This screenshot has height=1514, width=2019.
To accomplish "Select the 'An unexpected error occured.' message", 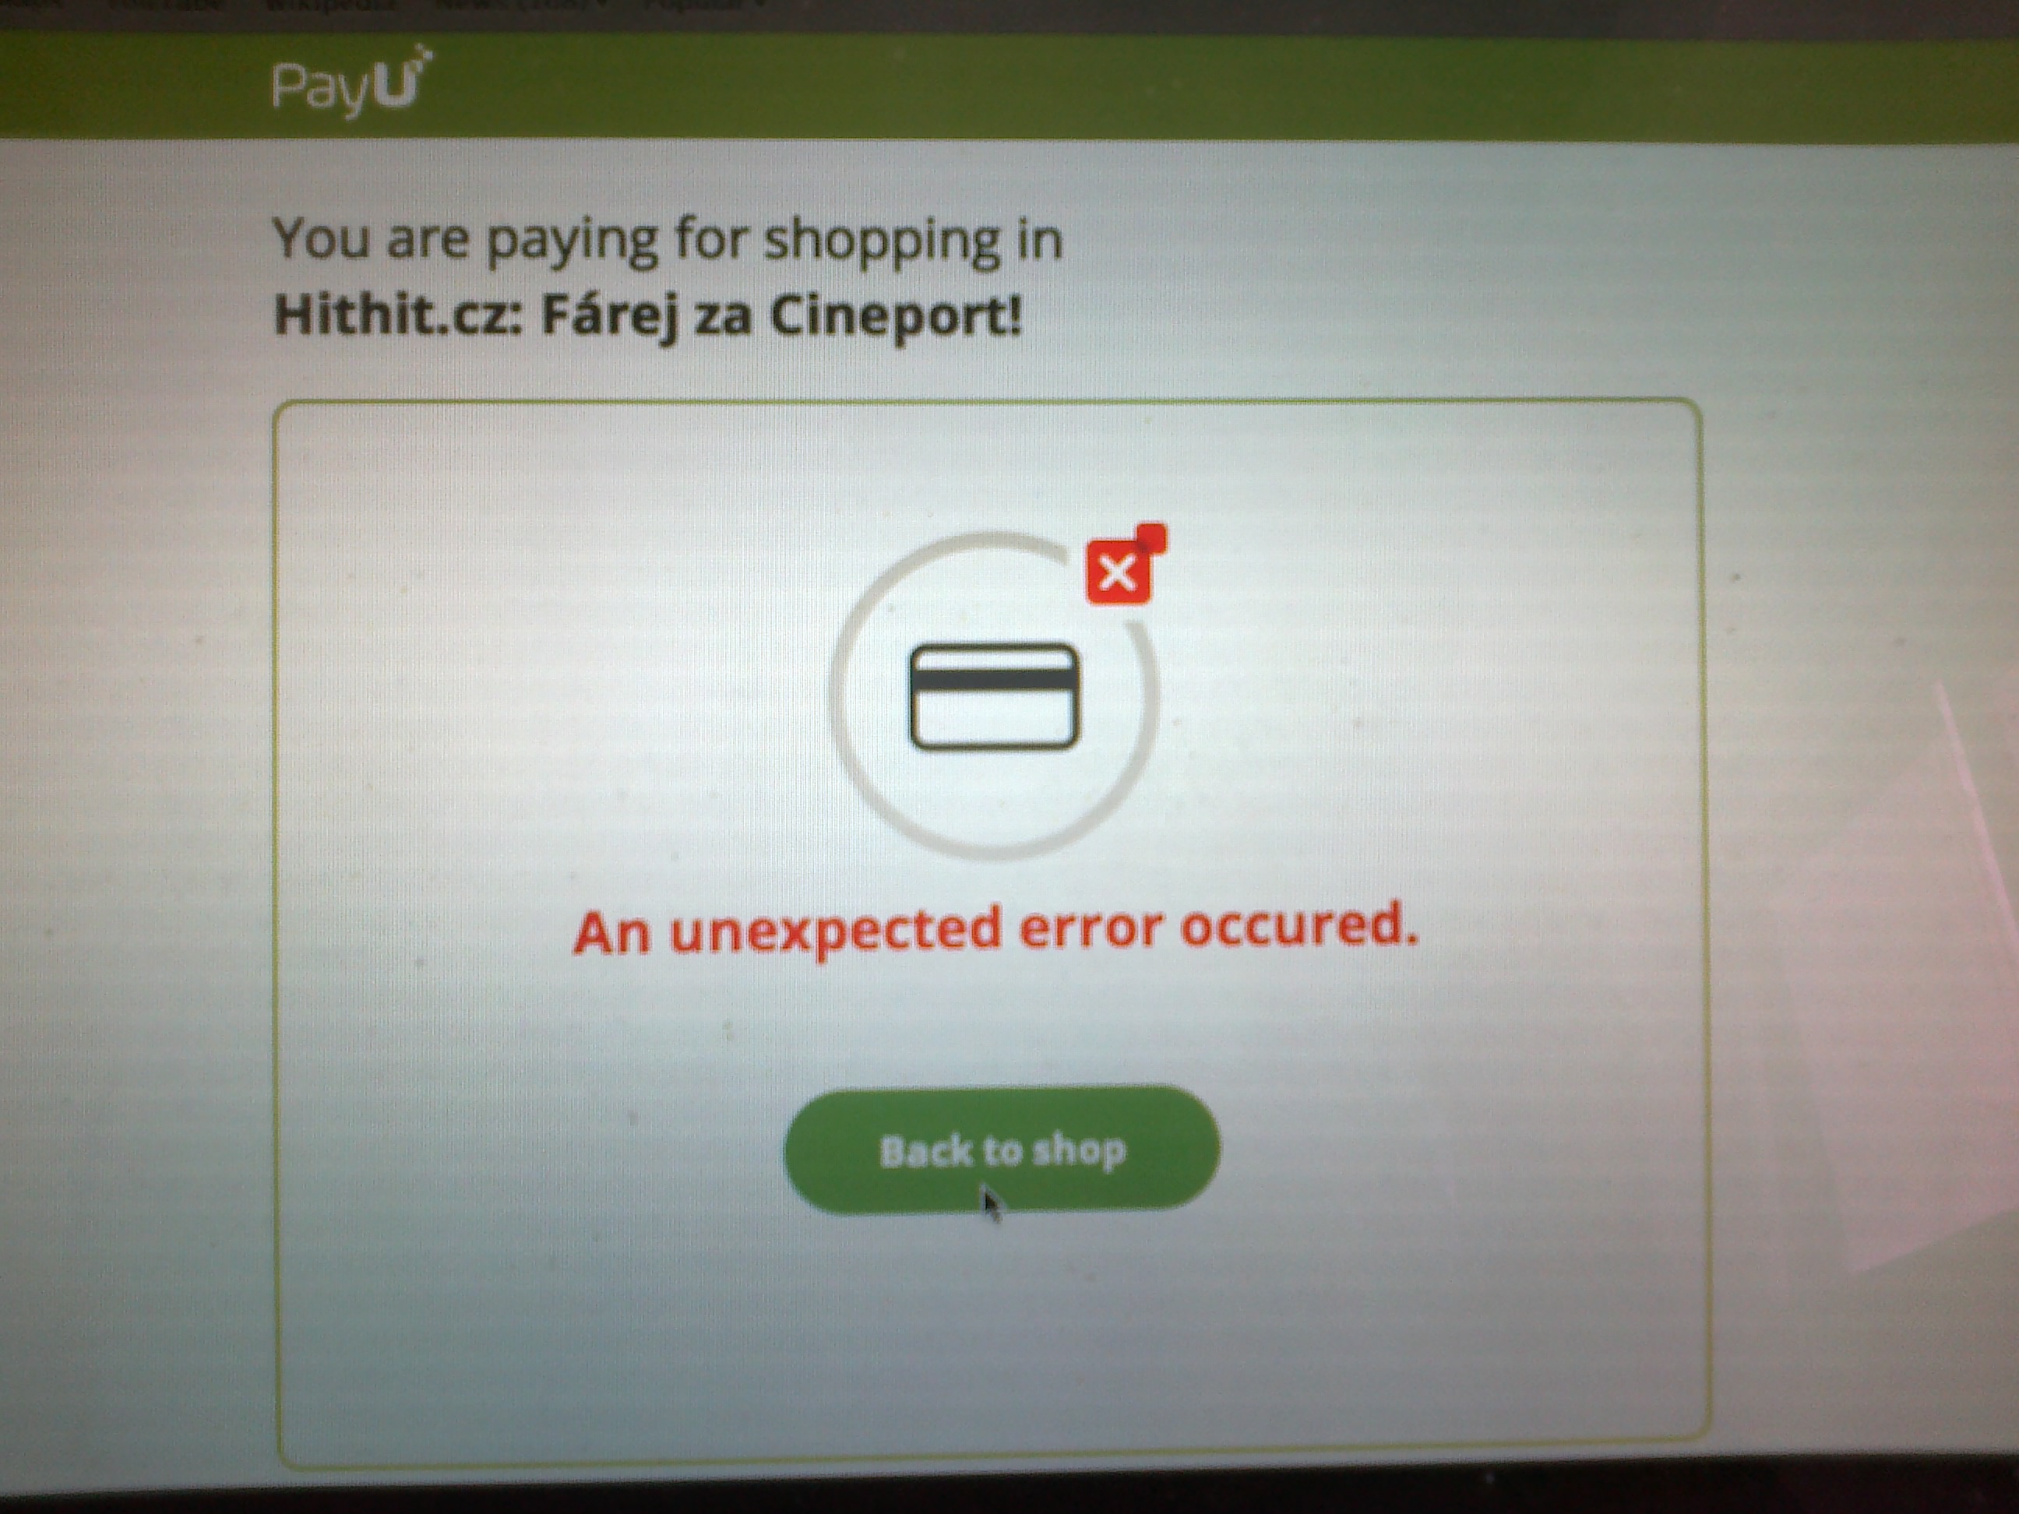I will 995,929.
